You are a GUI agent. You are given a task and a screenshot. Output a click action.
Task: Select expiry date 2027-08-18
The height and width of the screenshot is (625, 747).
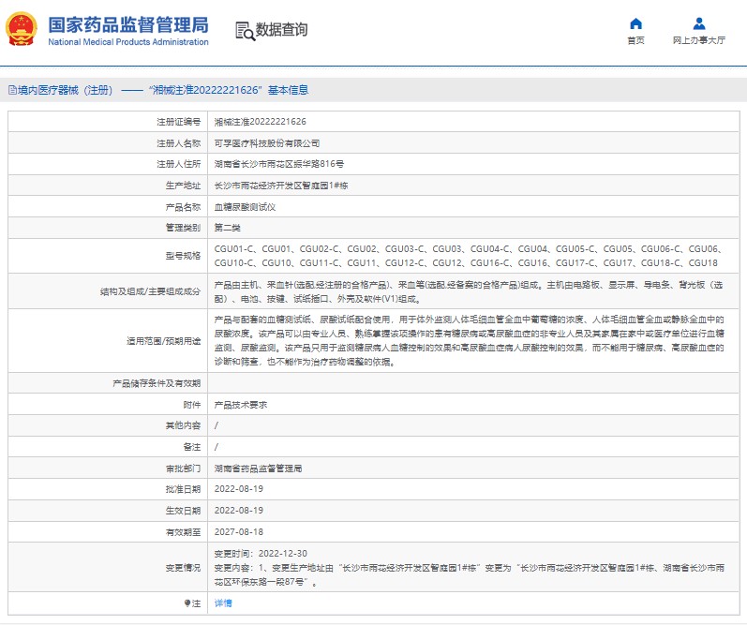239,531
